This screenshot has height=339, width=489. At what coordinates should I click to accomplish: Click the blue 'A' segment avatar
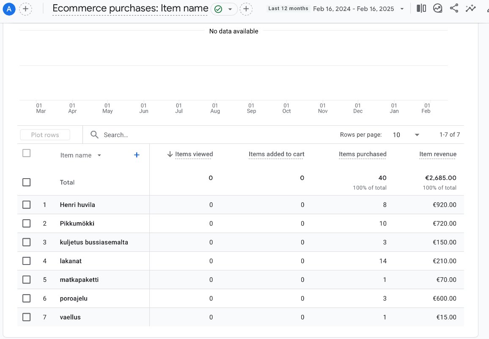[9, 9]
